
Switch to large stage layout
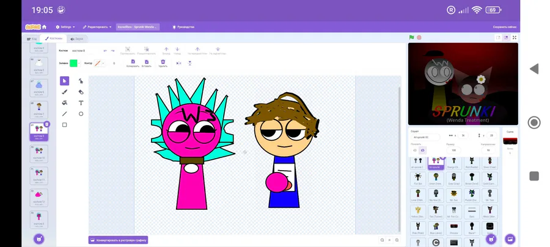coord(506,37)
